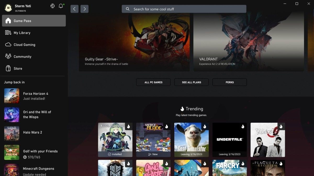This screenshot has width=314, height=176.
Task: Open Cloud Gaming in the sidebar
Action: point(34,45)
